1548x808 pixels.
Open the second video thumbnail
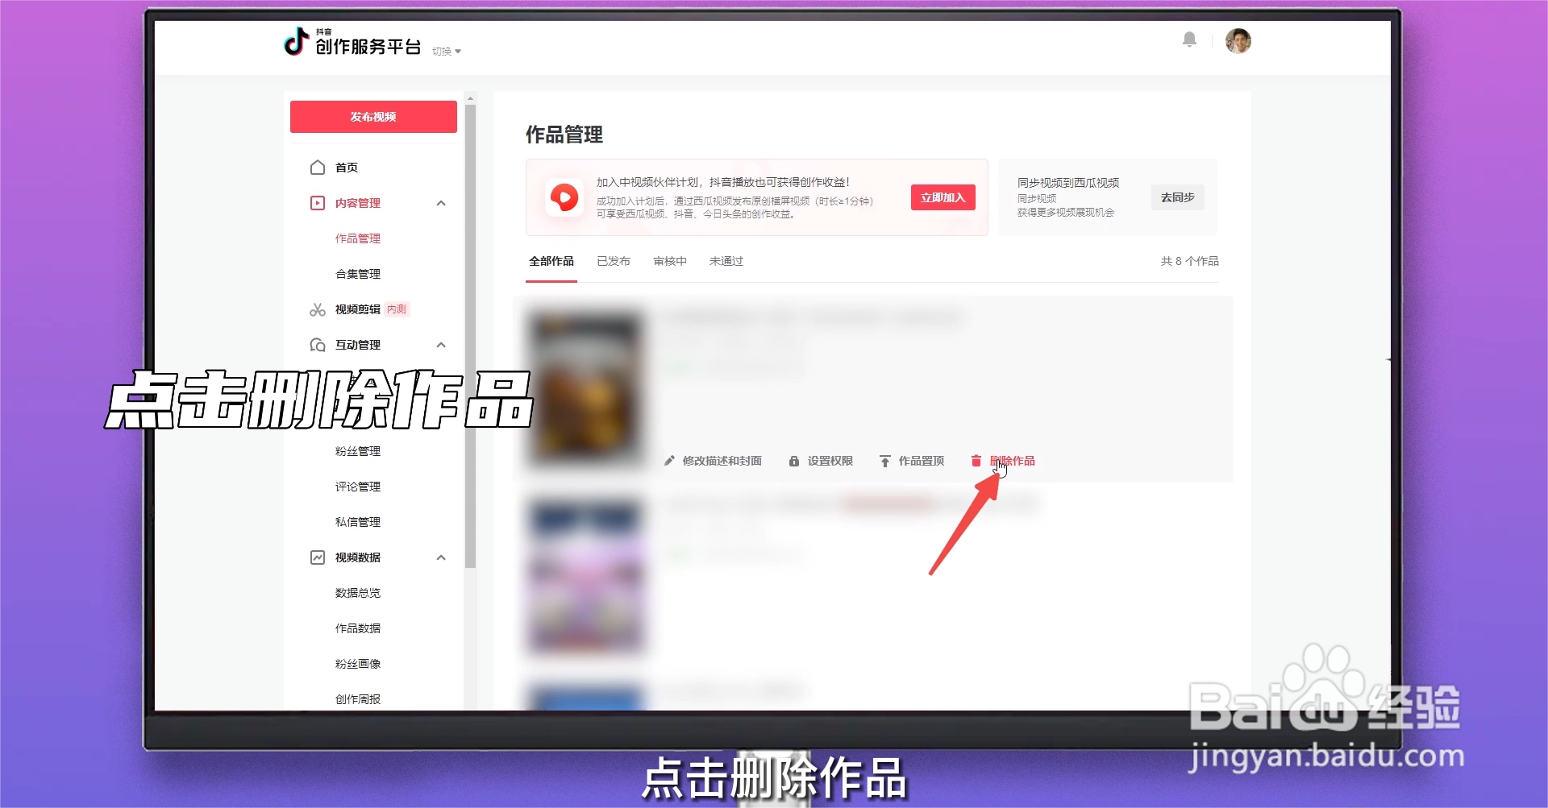[x=586, y=574]
